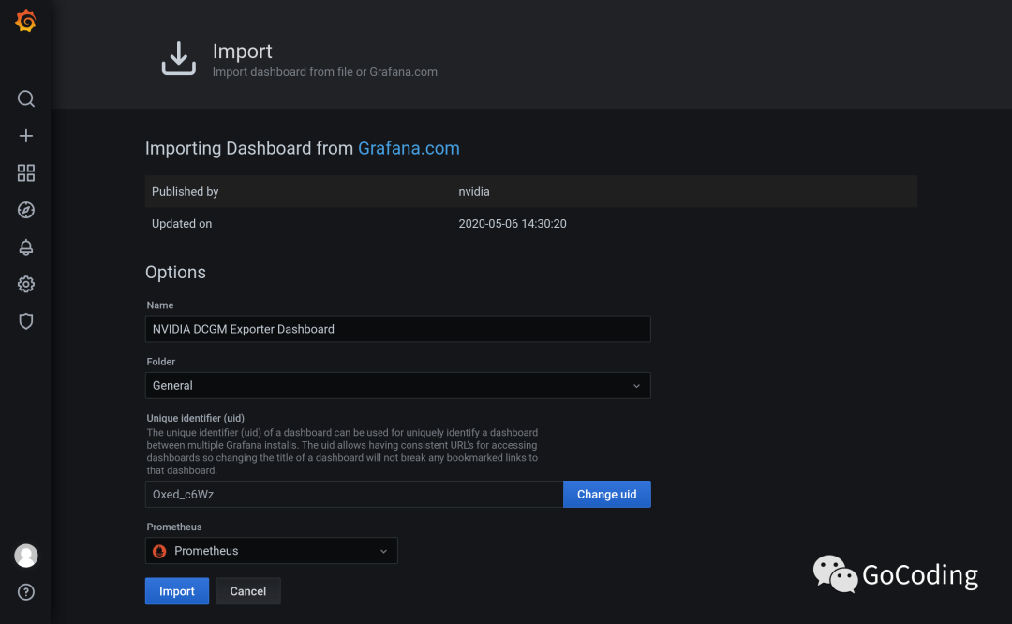Click the Grafana logo home icon
The width and height of the screenshot is (1012, 624).
click(x=26, y=22)
